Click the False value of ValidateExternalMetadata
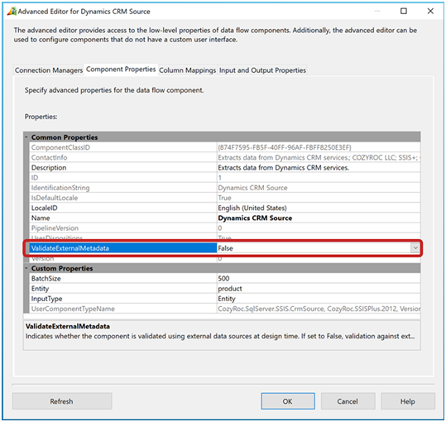Viewport: 446px width, 422px height. 226,248
